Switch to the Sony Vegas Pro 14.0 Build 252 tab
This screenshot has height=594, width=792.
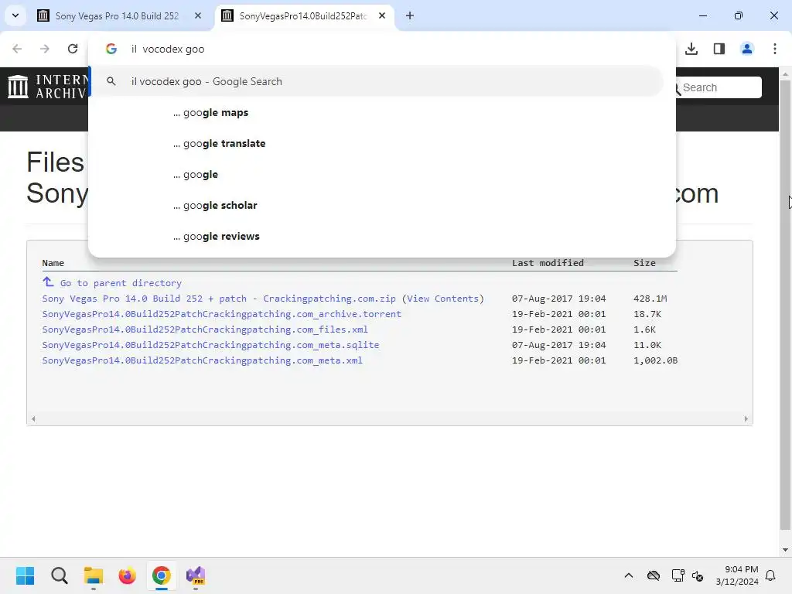click(117, 15)
